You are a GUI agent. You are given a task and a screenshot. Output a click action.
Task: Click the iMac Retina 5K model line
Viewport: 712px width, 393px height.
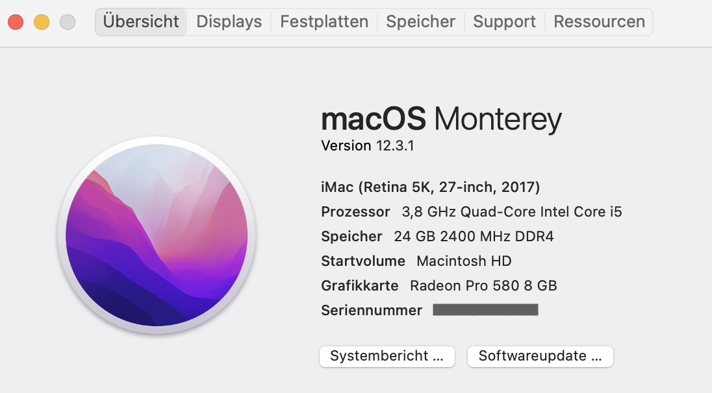point(431,187)
